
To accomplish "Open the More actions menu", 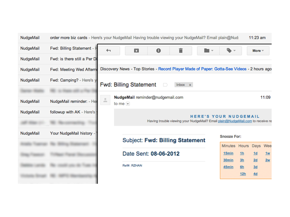I will coord(258,51).
